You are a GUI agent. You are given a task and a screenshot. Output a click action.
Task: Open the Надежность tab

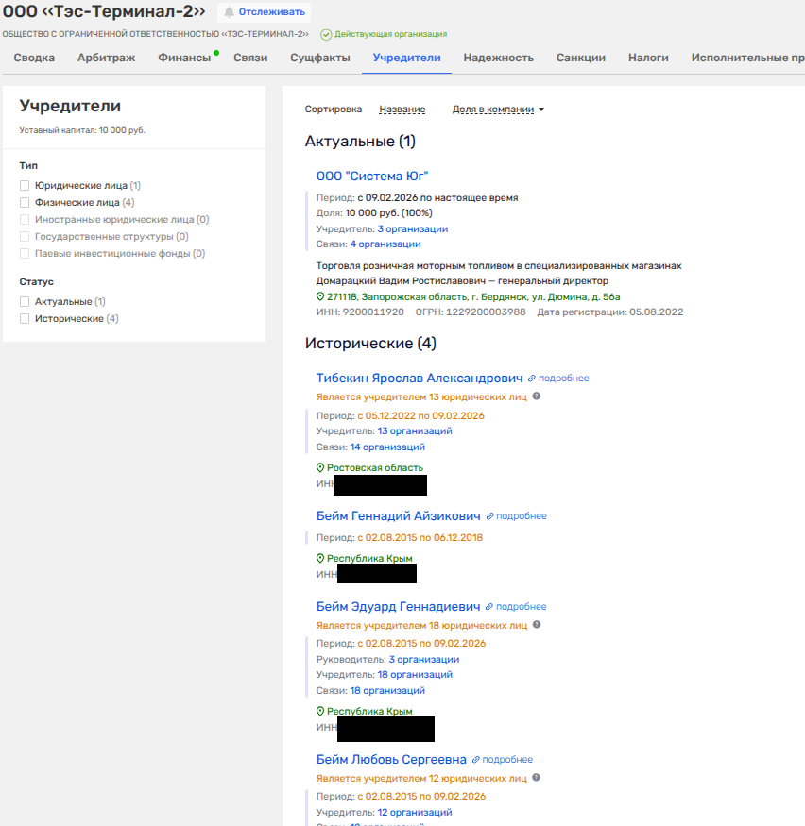pos(498,58)
